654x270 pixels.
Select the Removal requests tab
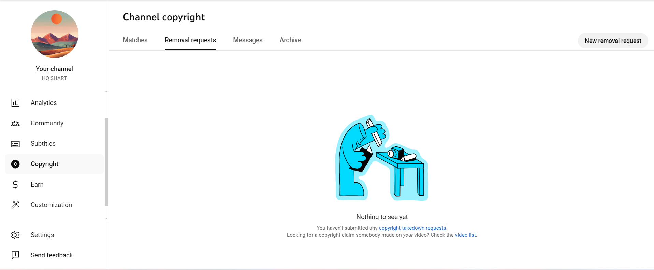pyautogui.click(x=190, y=40)
